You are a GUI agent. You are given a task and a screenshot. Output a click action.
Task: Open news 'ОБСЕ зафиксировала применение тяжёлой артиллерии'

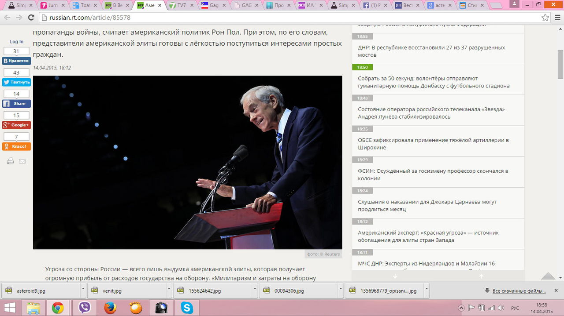(433, 144)
